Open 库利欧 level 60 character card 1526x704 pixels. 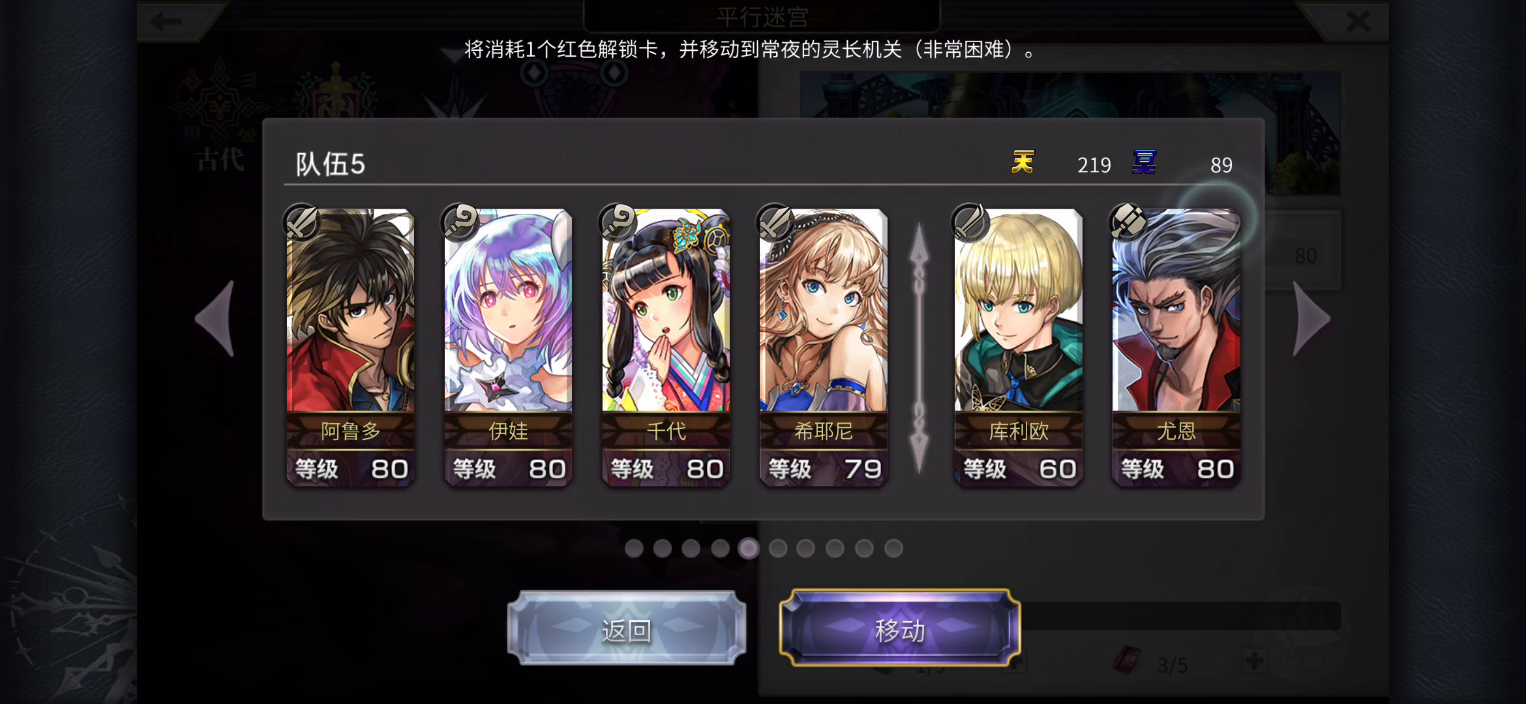(x=1019, y=347)
